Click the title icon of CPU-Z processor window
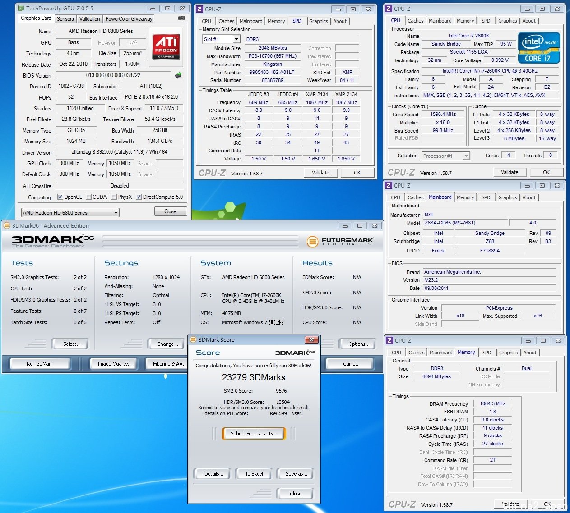Screen dimensions: 570x513 click(389, 9)
